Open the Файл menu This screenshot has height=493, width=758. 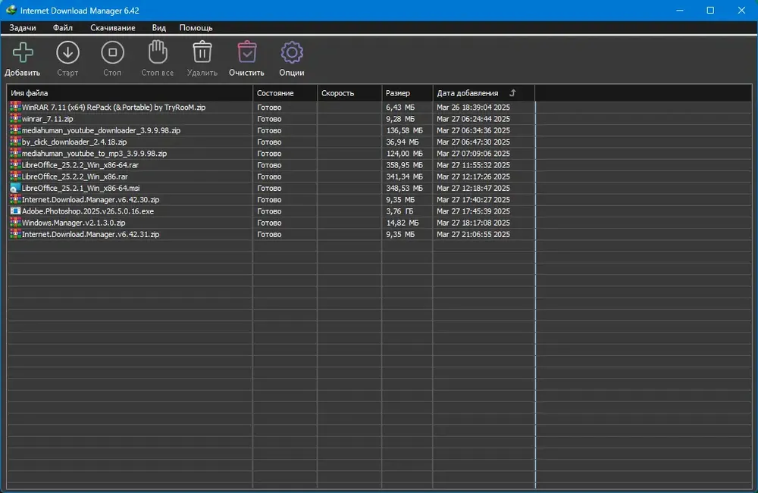(x=63, y=27)
